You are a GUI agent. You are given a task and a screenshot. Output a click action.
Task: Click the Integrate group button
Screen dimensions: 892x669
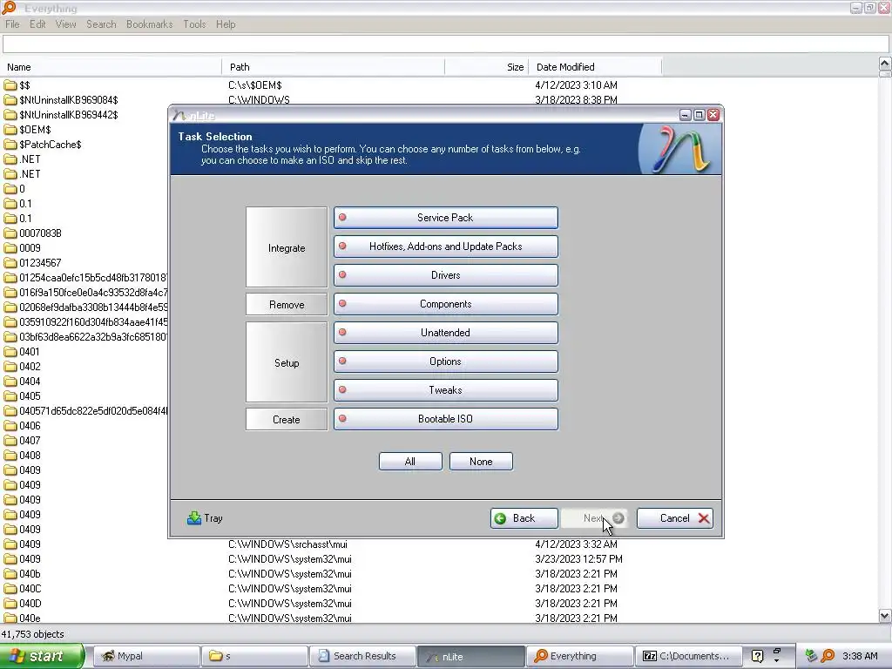[x=287, y=247]
